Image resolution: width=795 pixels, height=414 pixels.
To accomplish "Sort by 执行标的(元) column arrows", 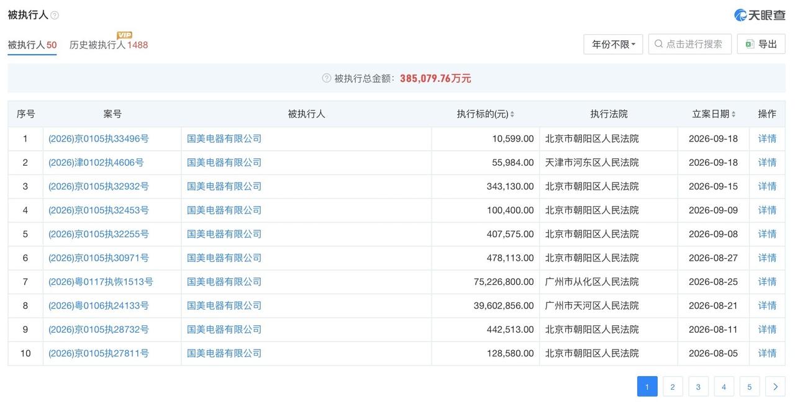I will point(512,114).
